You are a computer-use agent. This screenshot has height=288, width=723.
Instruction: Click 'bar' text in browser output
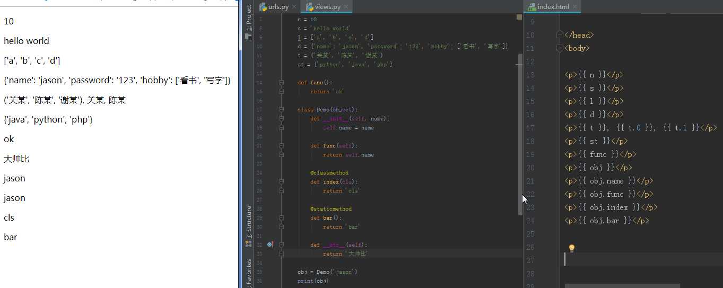pyautogui.click(x=10, y=237)
